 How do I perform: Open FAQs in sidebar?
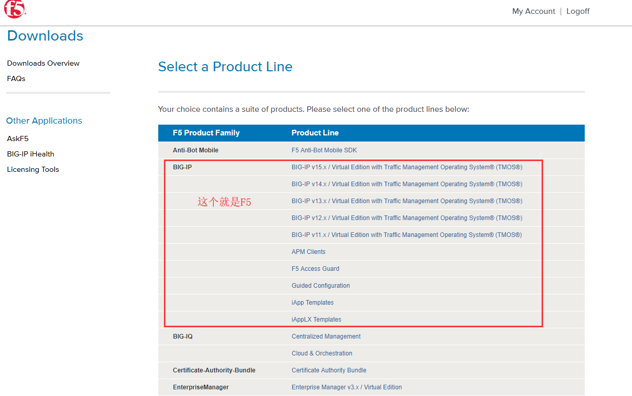(x=16, y=78)
